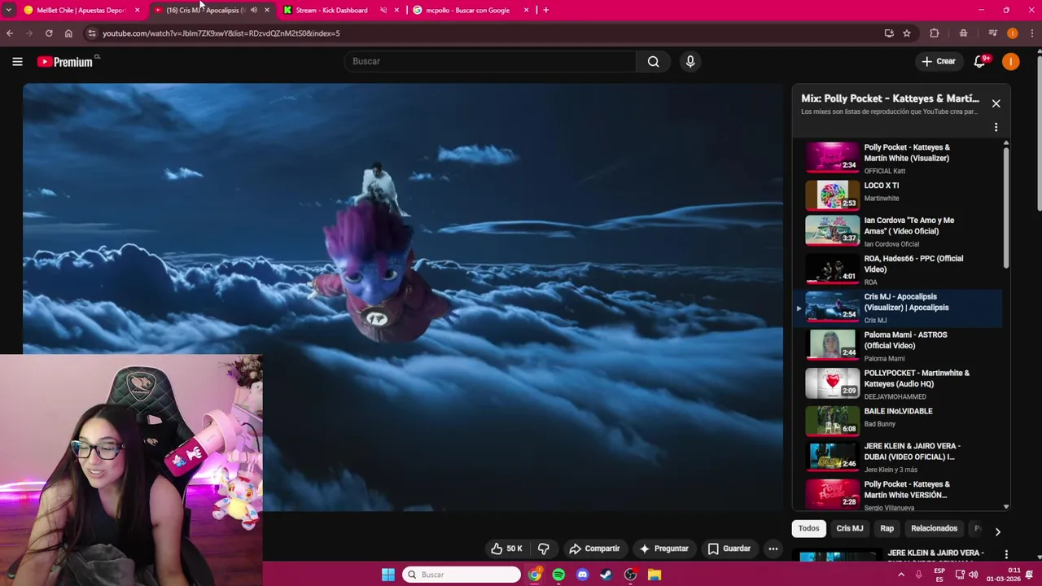Play LOCO X TI from the playlist
The width and height of the screenshot is (1042, 586).
click(x=898, y=194)
